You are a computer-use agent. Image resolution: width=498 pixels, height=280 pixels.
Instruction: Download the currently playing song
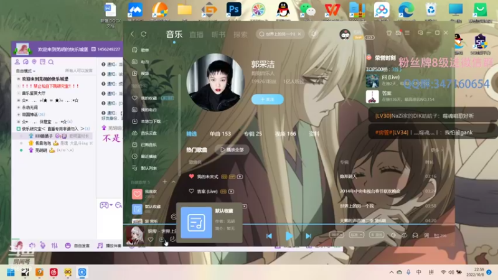162,240
